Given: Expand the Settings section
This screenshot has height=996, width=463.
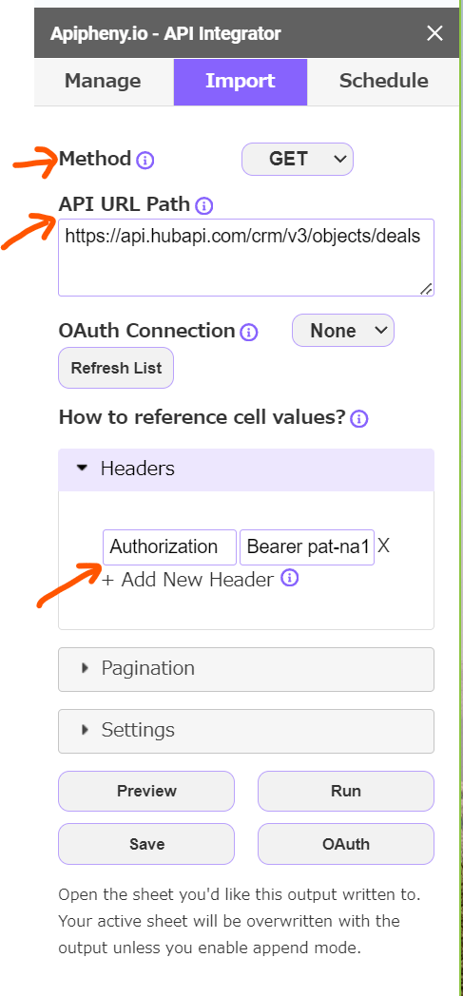Looking at the screenshot, I should click(x=246, y=731).
